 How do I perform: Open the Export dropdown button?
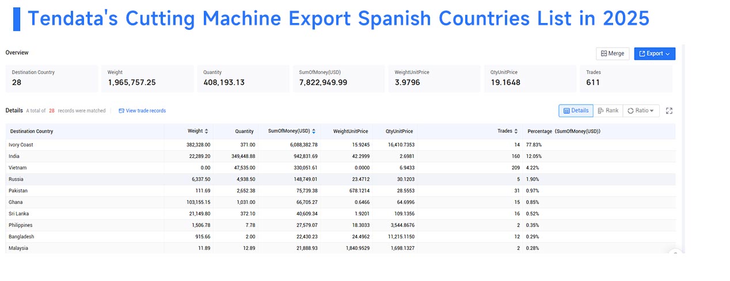tap(655, 53)
